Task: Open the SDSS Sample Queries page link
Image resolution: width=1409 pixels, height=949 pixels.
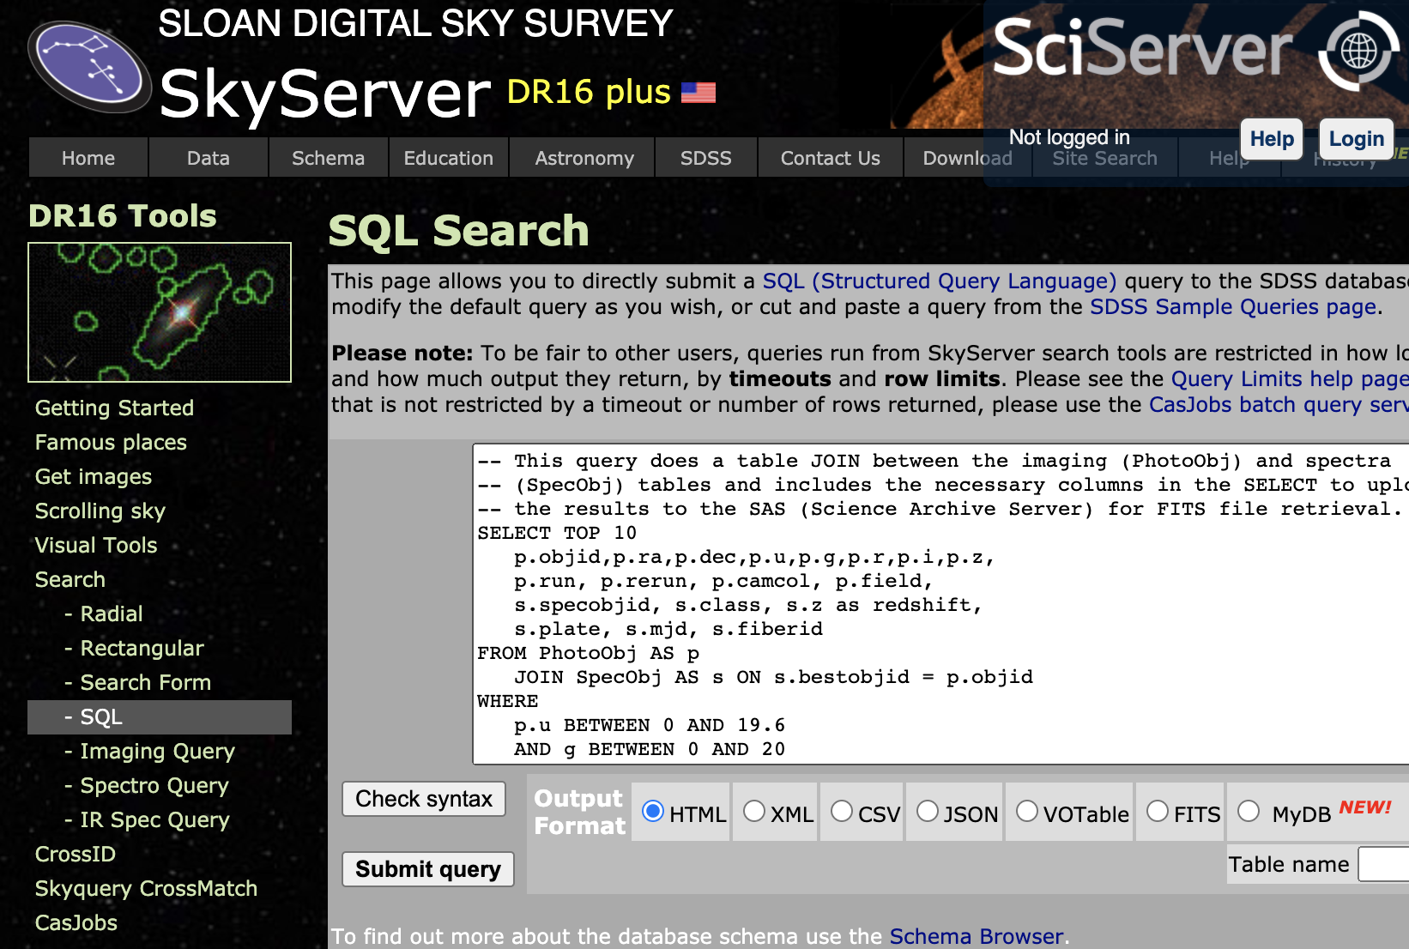Action: [x=1233, y=306]
